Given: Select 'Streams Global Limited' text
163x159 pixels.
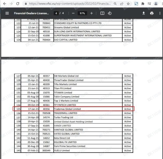Looking at the screenshot, I should [x=67, y=27].
